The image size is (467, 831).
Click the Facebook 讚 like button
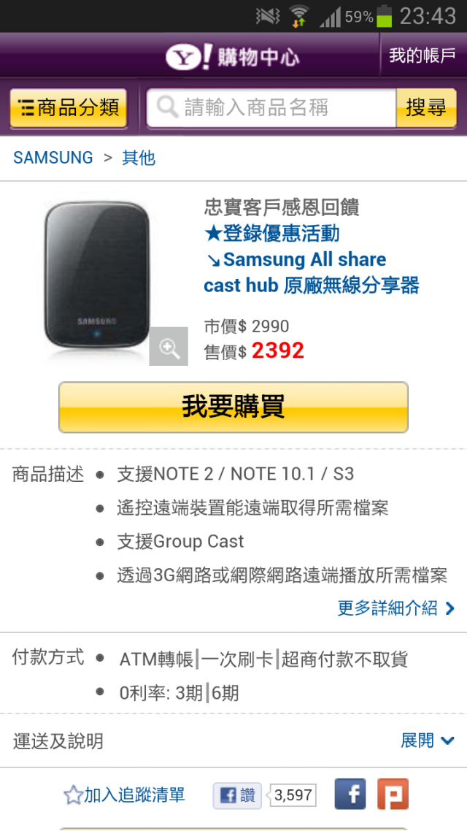pos(237,795)
